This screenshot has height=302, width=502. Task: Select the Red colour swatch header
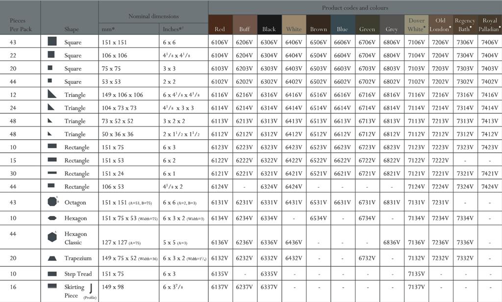click(x=220, y=25)
